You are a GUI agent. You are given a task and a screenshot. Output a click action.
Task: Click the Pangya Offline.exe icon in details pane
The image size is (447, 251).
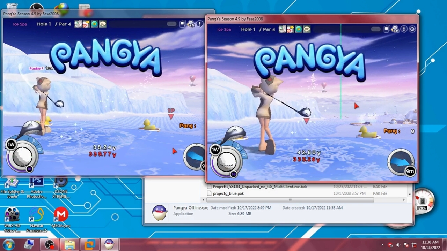click(x=159, y=212)
